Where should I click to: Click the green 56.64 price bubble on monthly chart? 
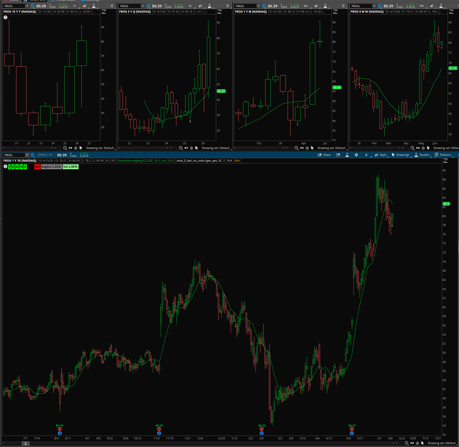pyautogui.click(x=337, y=87)
